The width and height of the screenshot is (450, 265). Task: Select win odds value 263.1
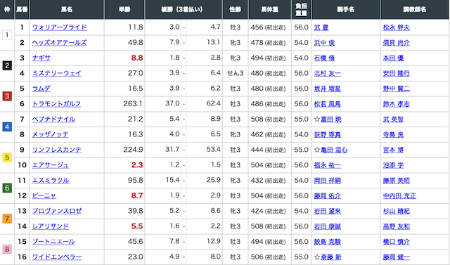point(133,104)
